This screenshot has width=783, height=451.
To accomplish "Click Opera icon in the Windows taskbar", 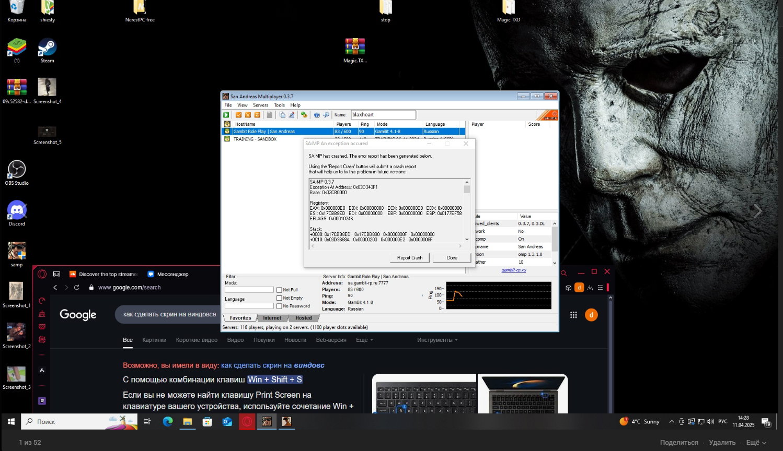I will (x=247, y=422).
